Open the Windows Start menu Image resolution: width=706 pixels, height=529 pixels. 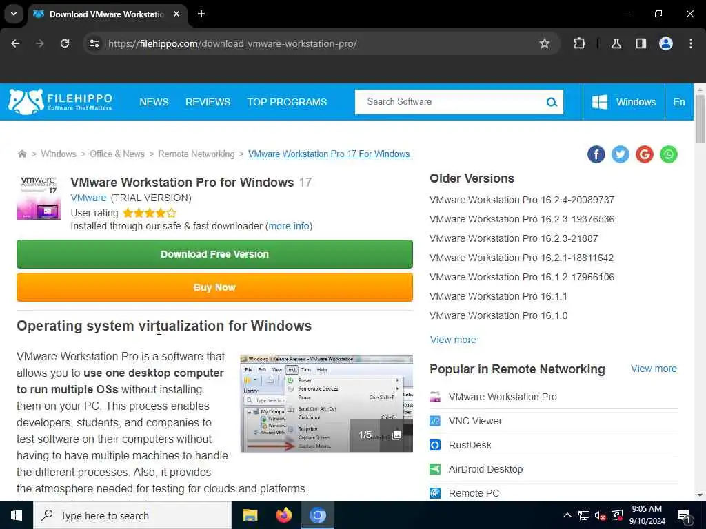(x=17, y=515)
